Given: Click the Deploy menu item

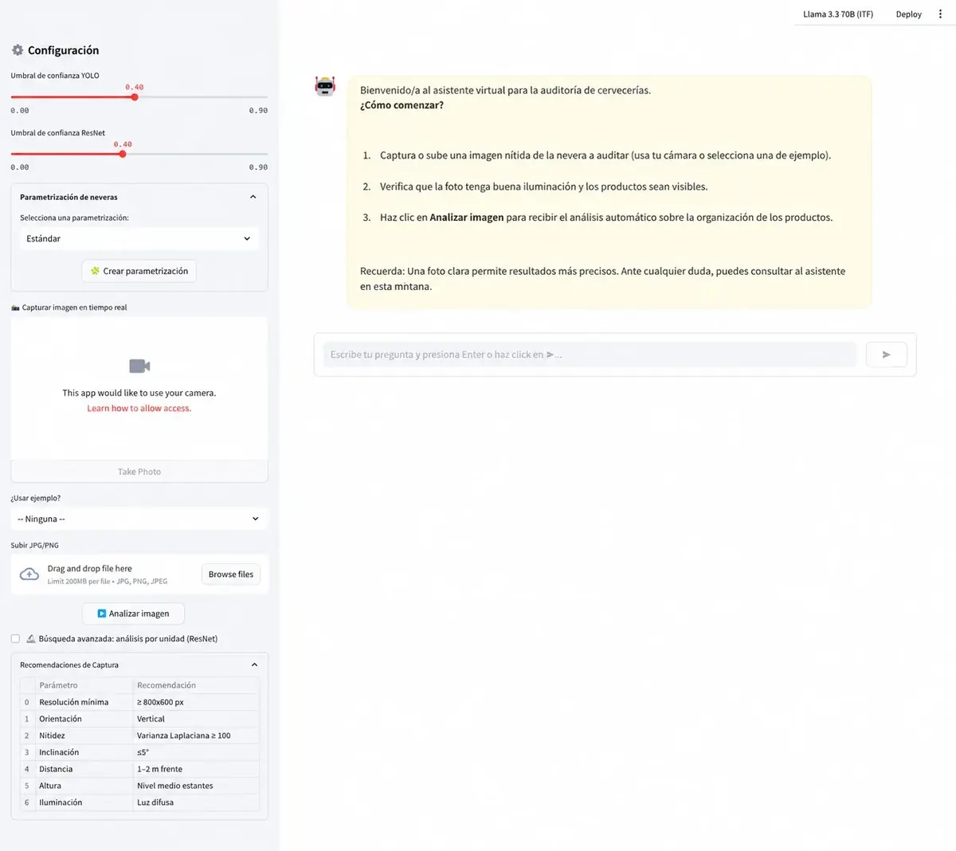Looking at the screenshot, I should click(x=908, y=14).
